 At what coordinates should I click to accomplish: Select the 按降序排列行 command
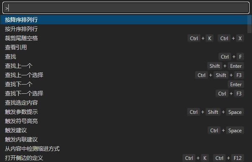coord(124,20)
